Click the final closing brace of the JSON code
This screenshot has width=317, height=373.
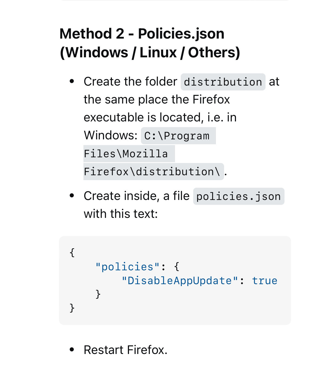72,308
